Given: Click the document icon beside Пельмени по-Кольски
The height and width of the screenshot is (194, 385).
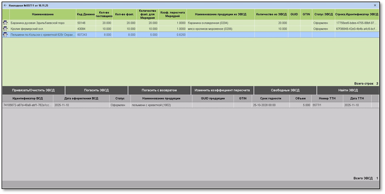Looking at the screenshot, I should [x=5, y=35].
